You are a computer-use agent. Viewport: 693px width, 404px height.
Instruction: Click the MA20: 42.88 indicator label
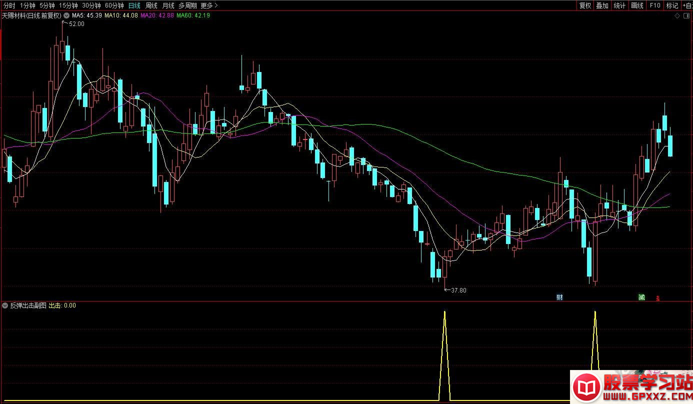coord(157,15)
